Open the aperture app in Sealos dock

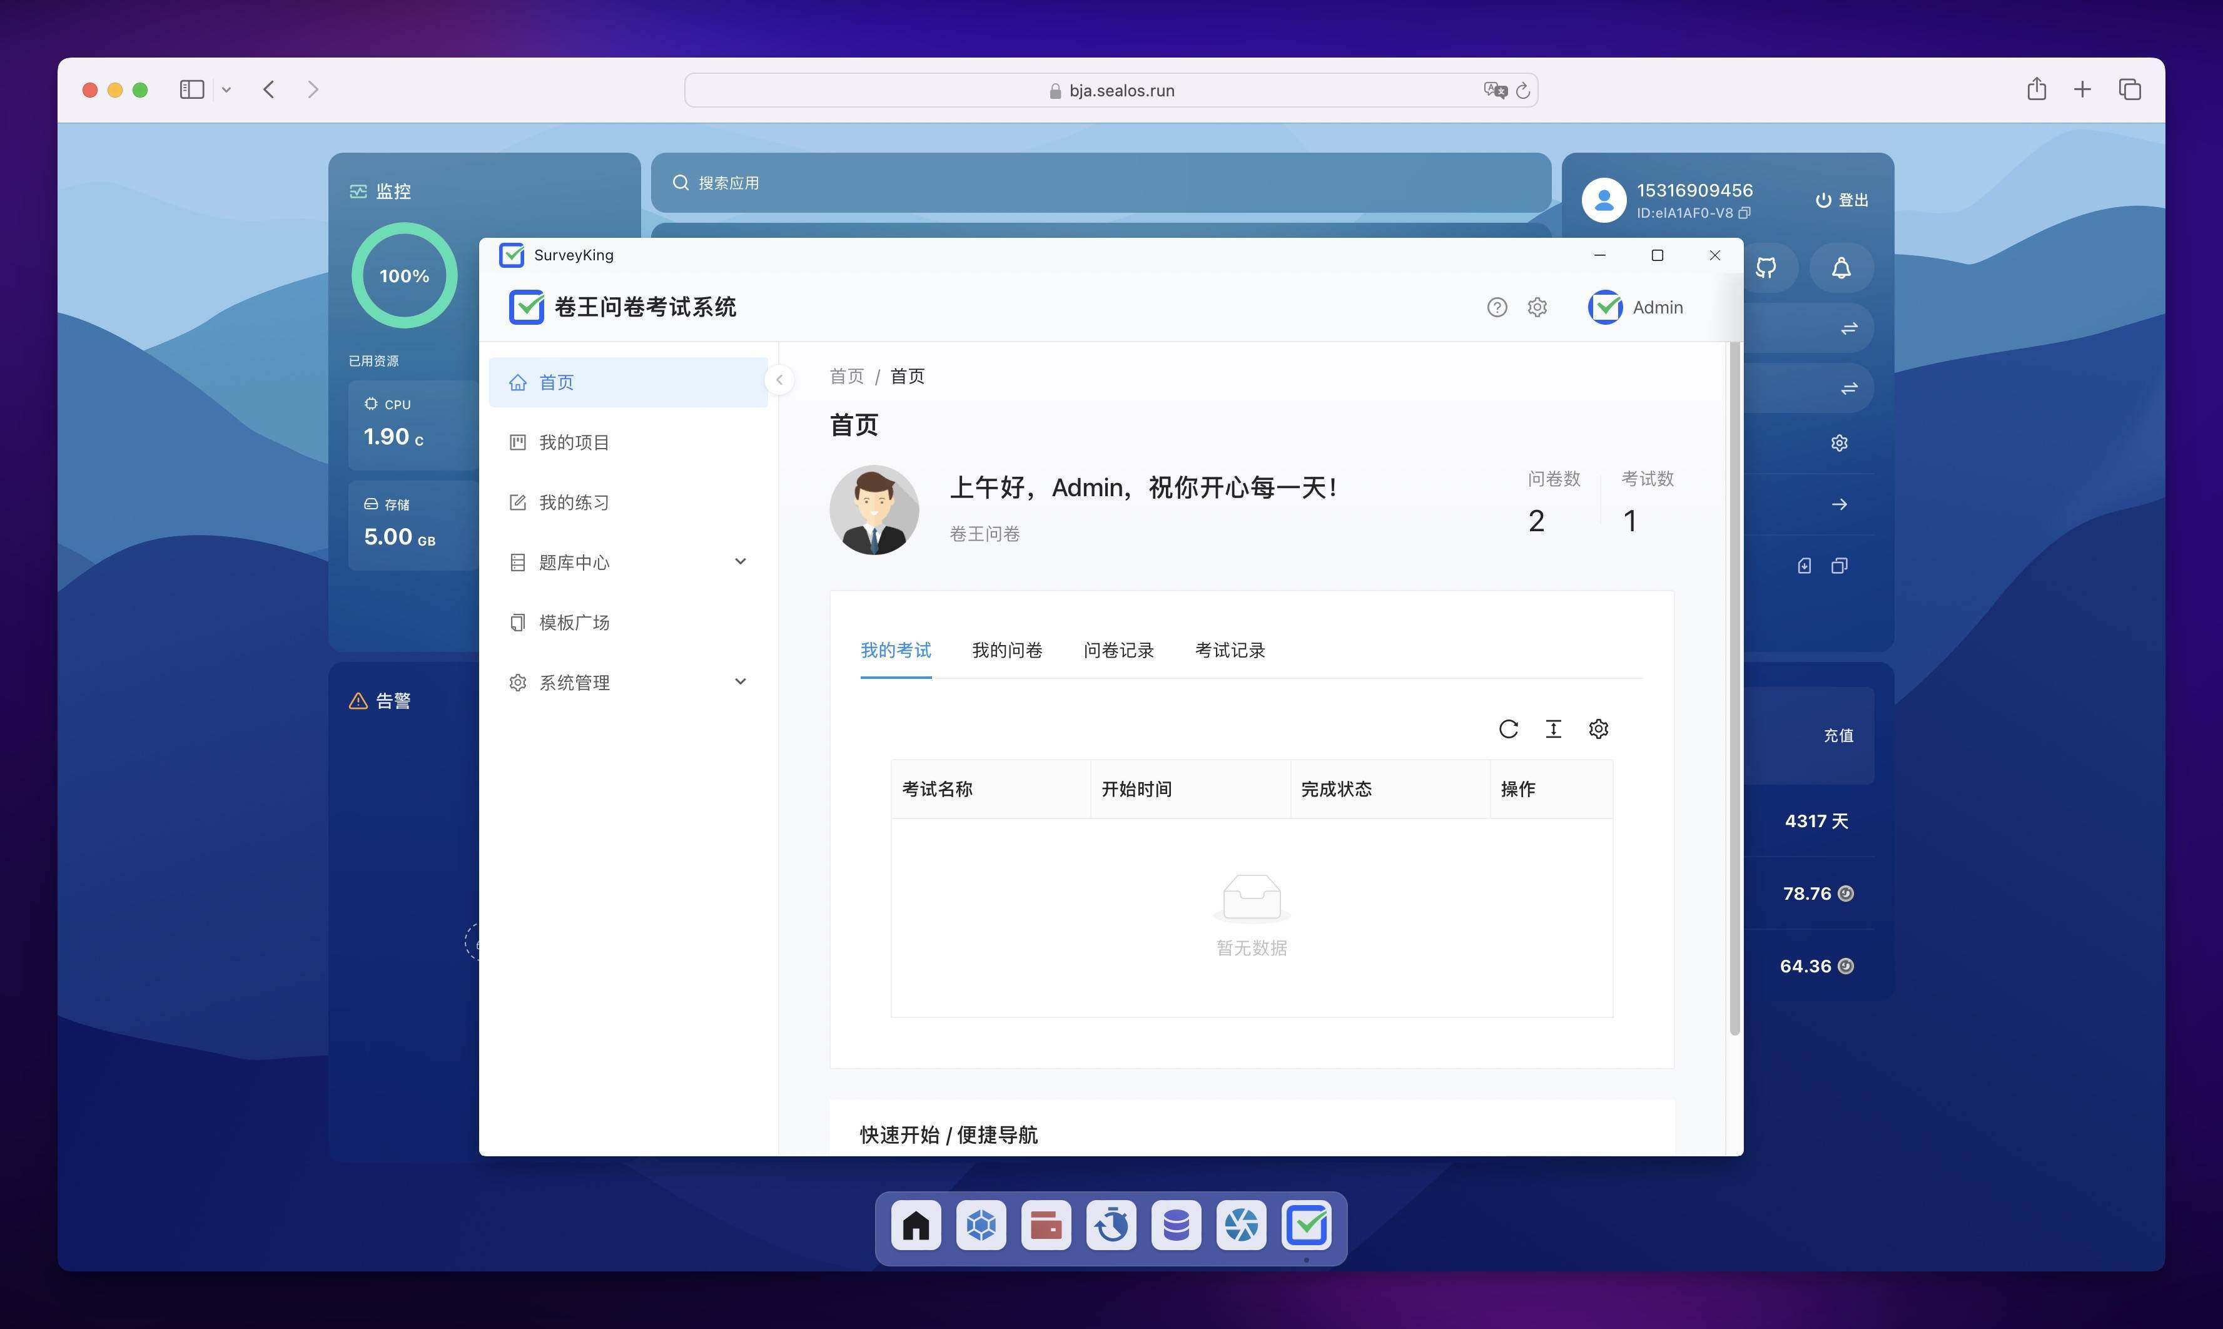tap(1241, 1225)
